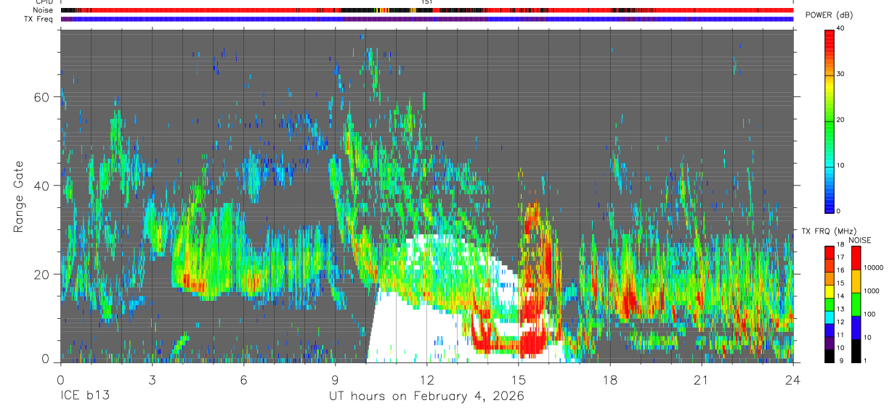Click Range Gate axis tick label '40'

[42, 186]
